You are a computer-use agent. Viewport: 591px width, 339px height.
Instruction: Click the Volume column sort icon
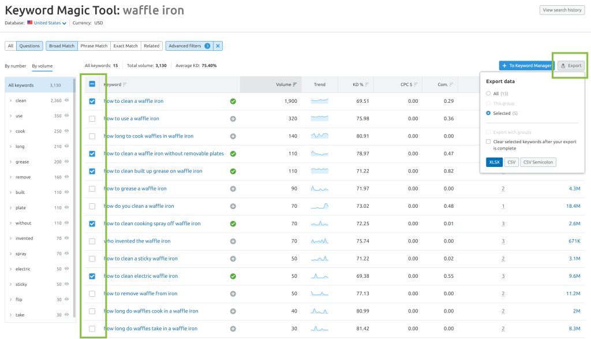295,85
